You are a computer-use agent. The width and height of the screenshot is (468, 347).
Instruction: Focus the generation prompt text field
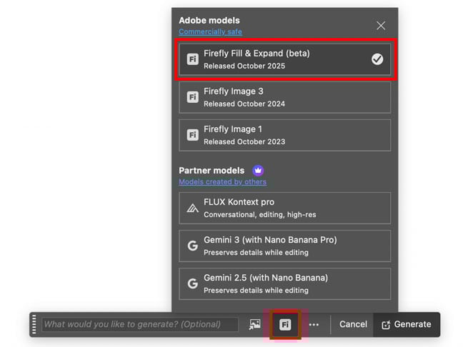[140, 324]
